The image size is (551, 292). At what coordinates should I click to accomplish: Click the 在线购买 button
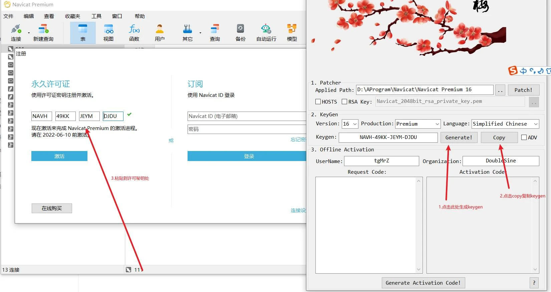(x=52, y=208)
